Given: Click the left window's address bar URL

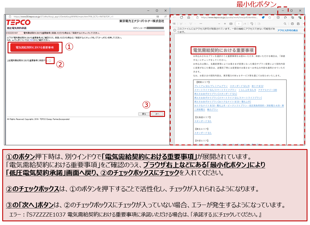Looking at the screenshot, I should [63, 17].
